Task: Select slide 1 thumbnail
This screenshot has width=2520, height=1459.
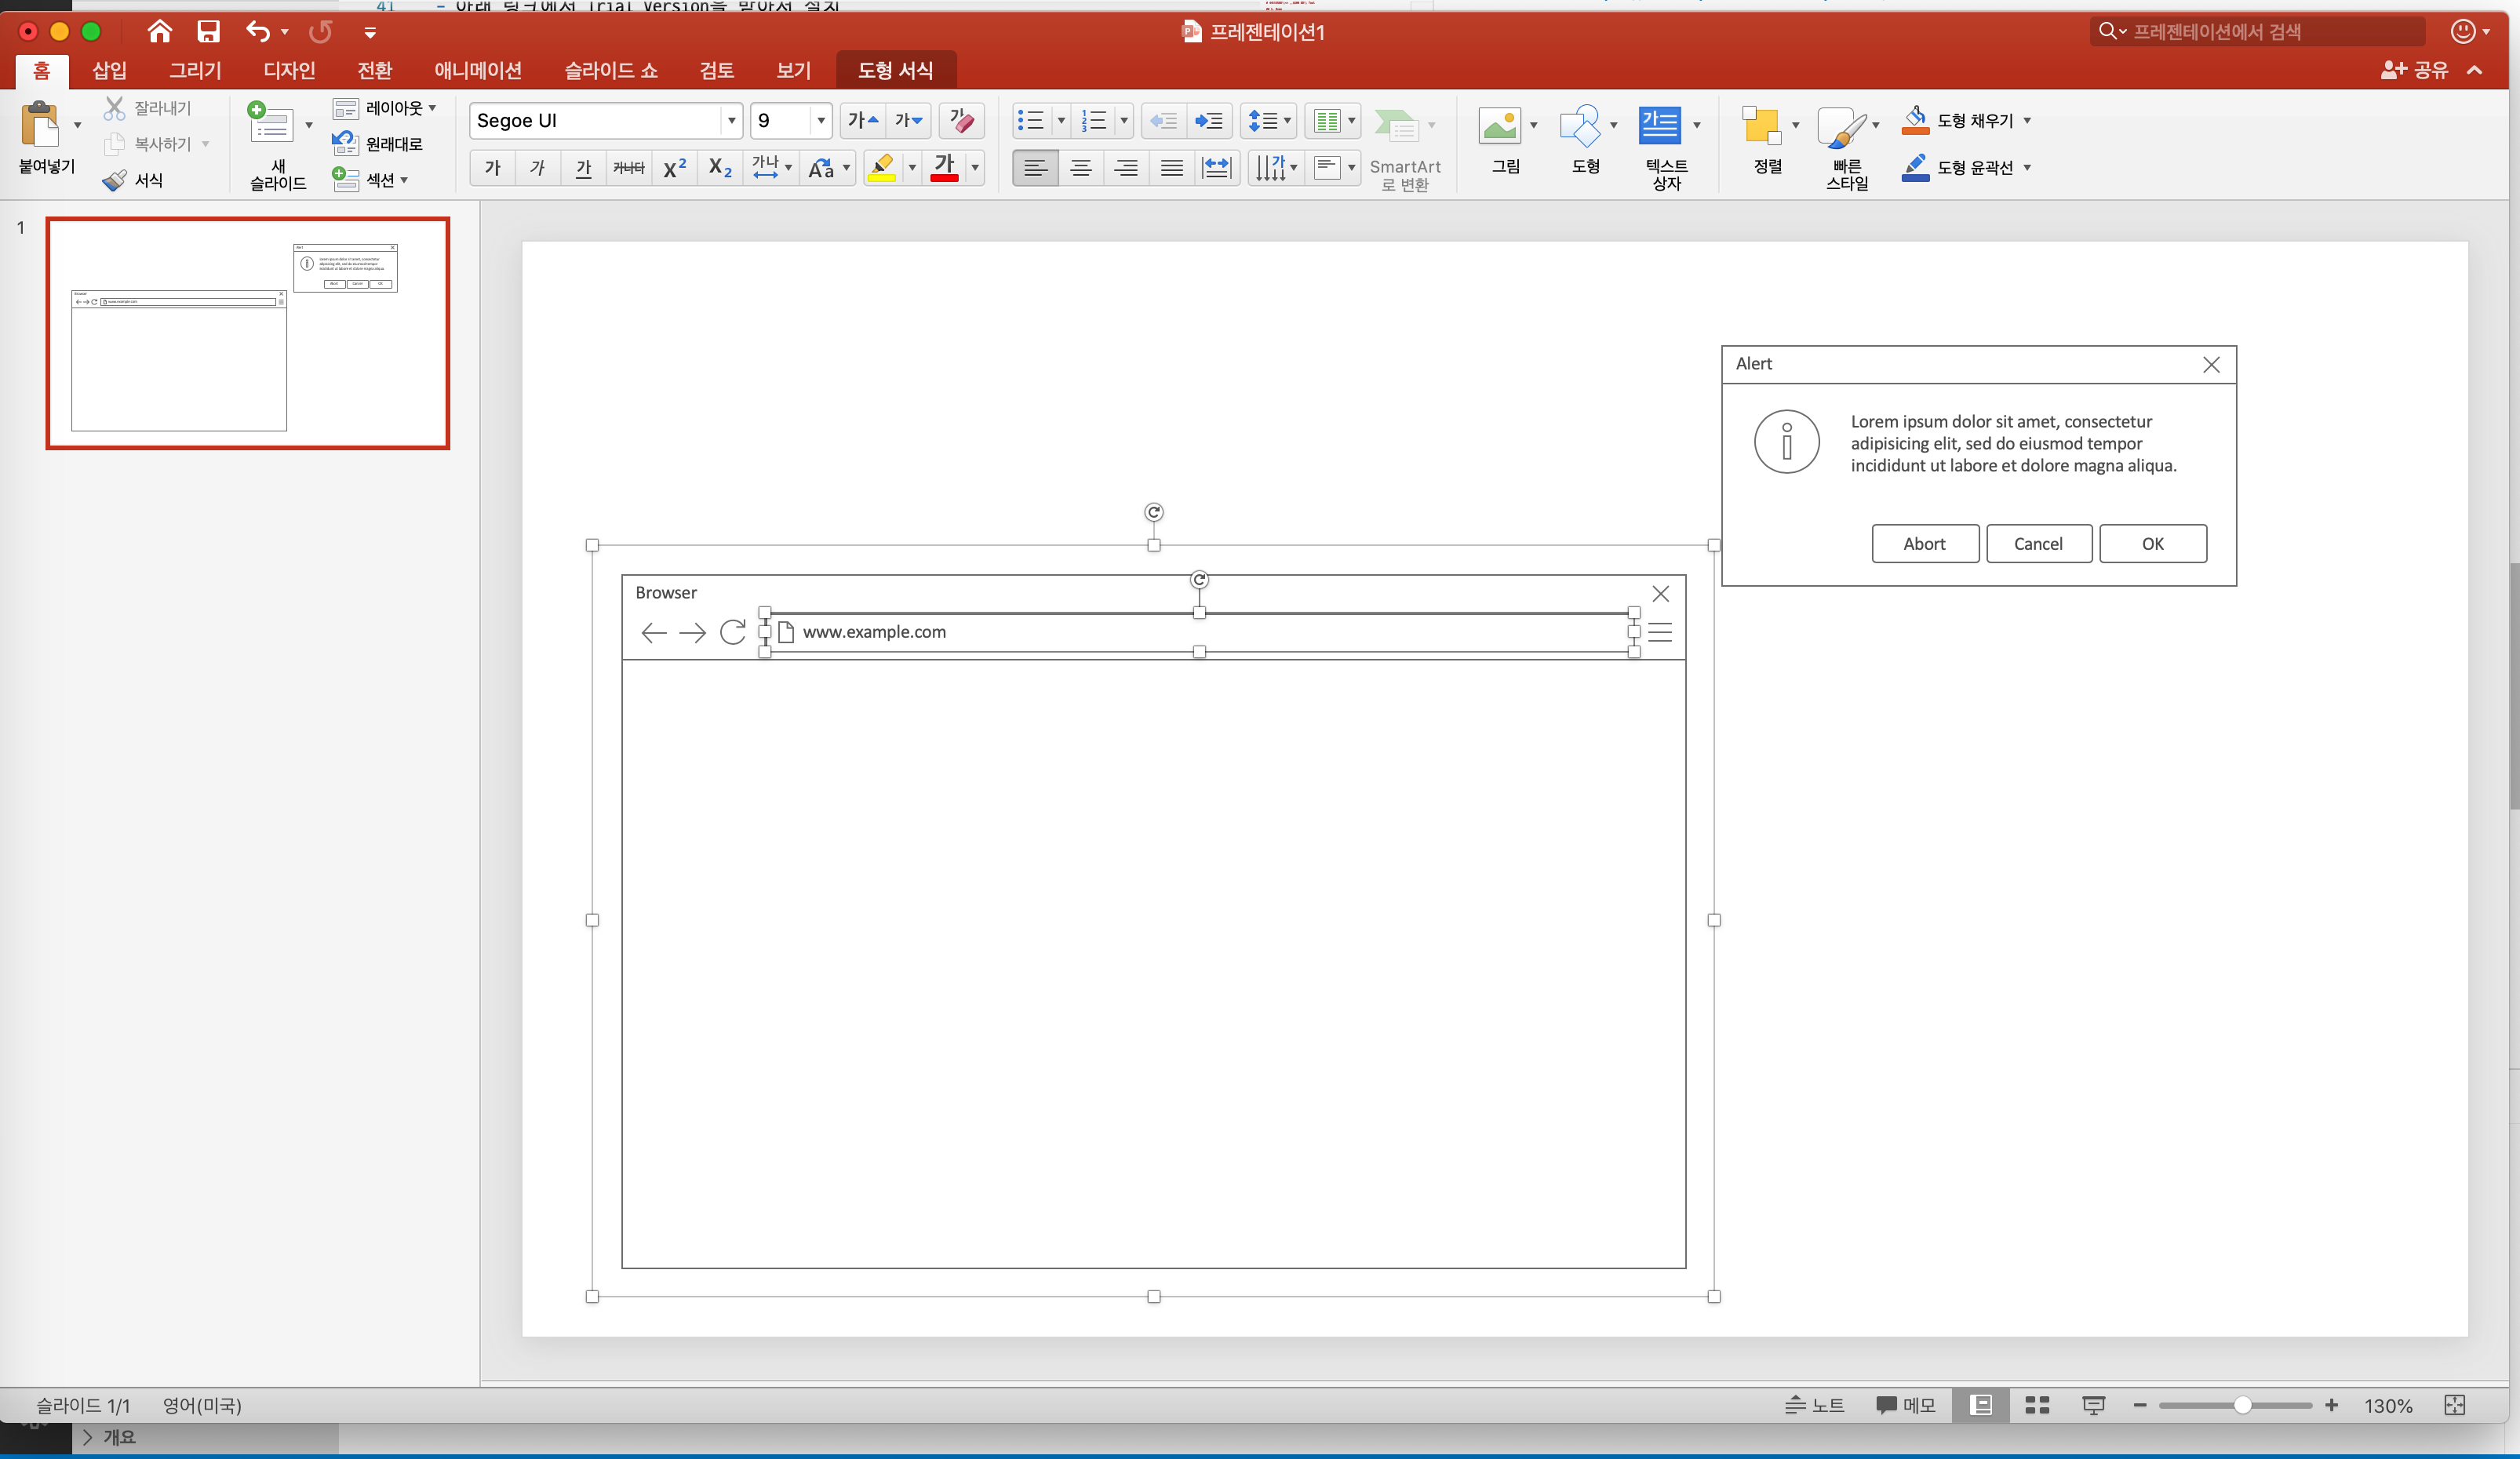Action: (248, 333)
